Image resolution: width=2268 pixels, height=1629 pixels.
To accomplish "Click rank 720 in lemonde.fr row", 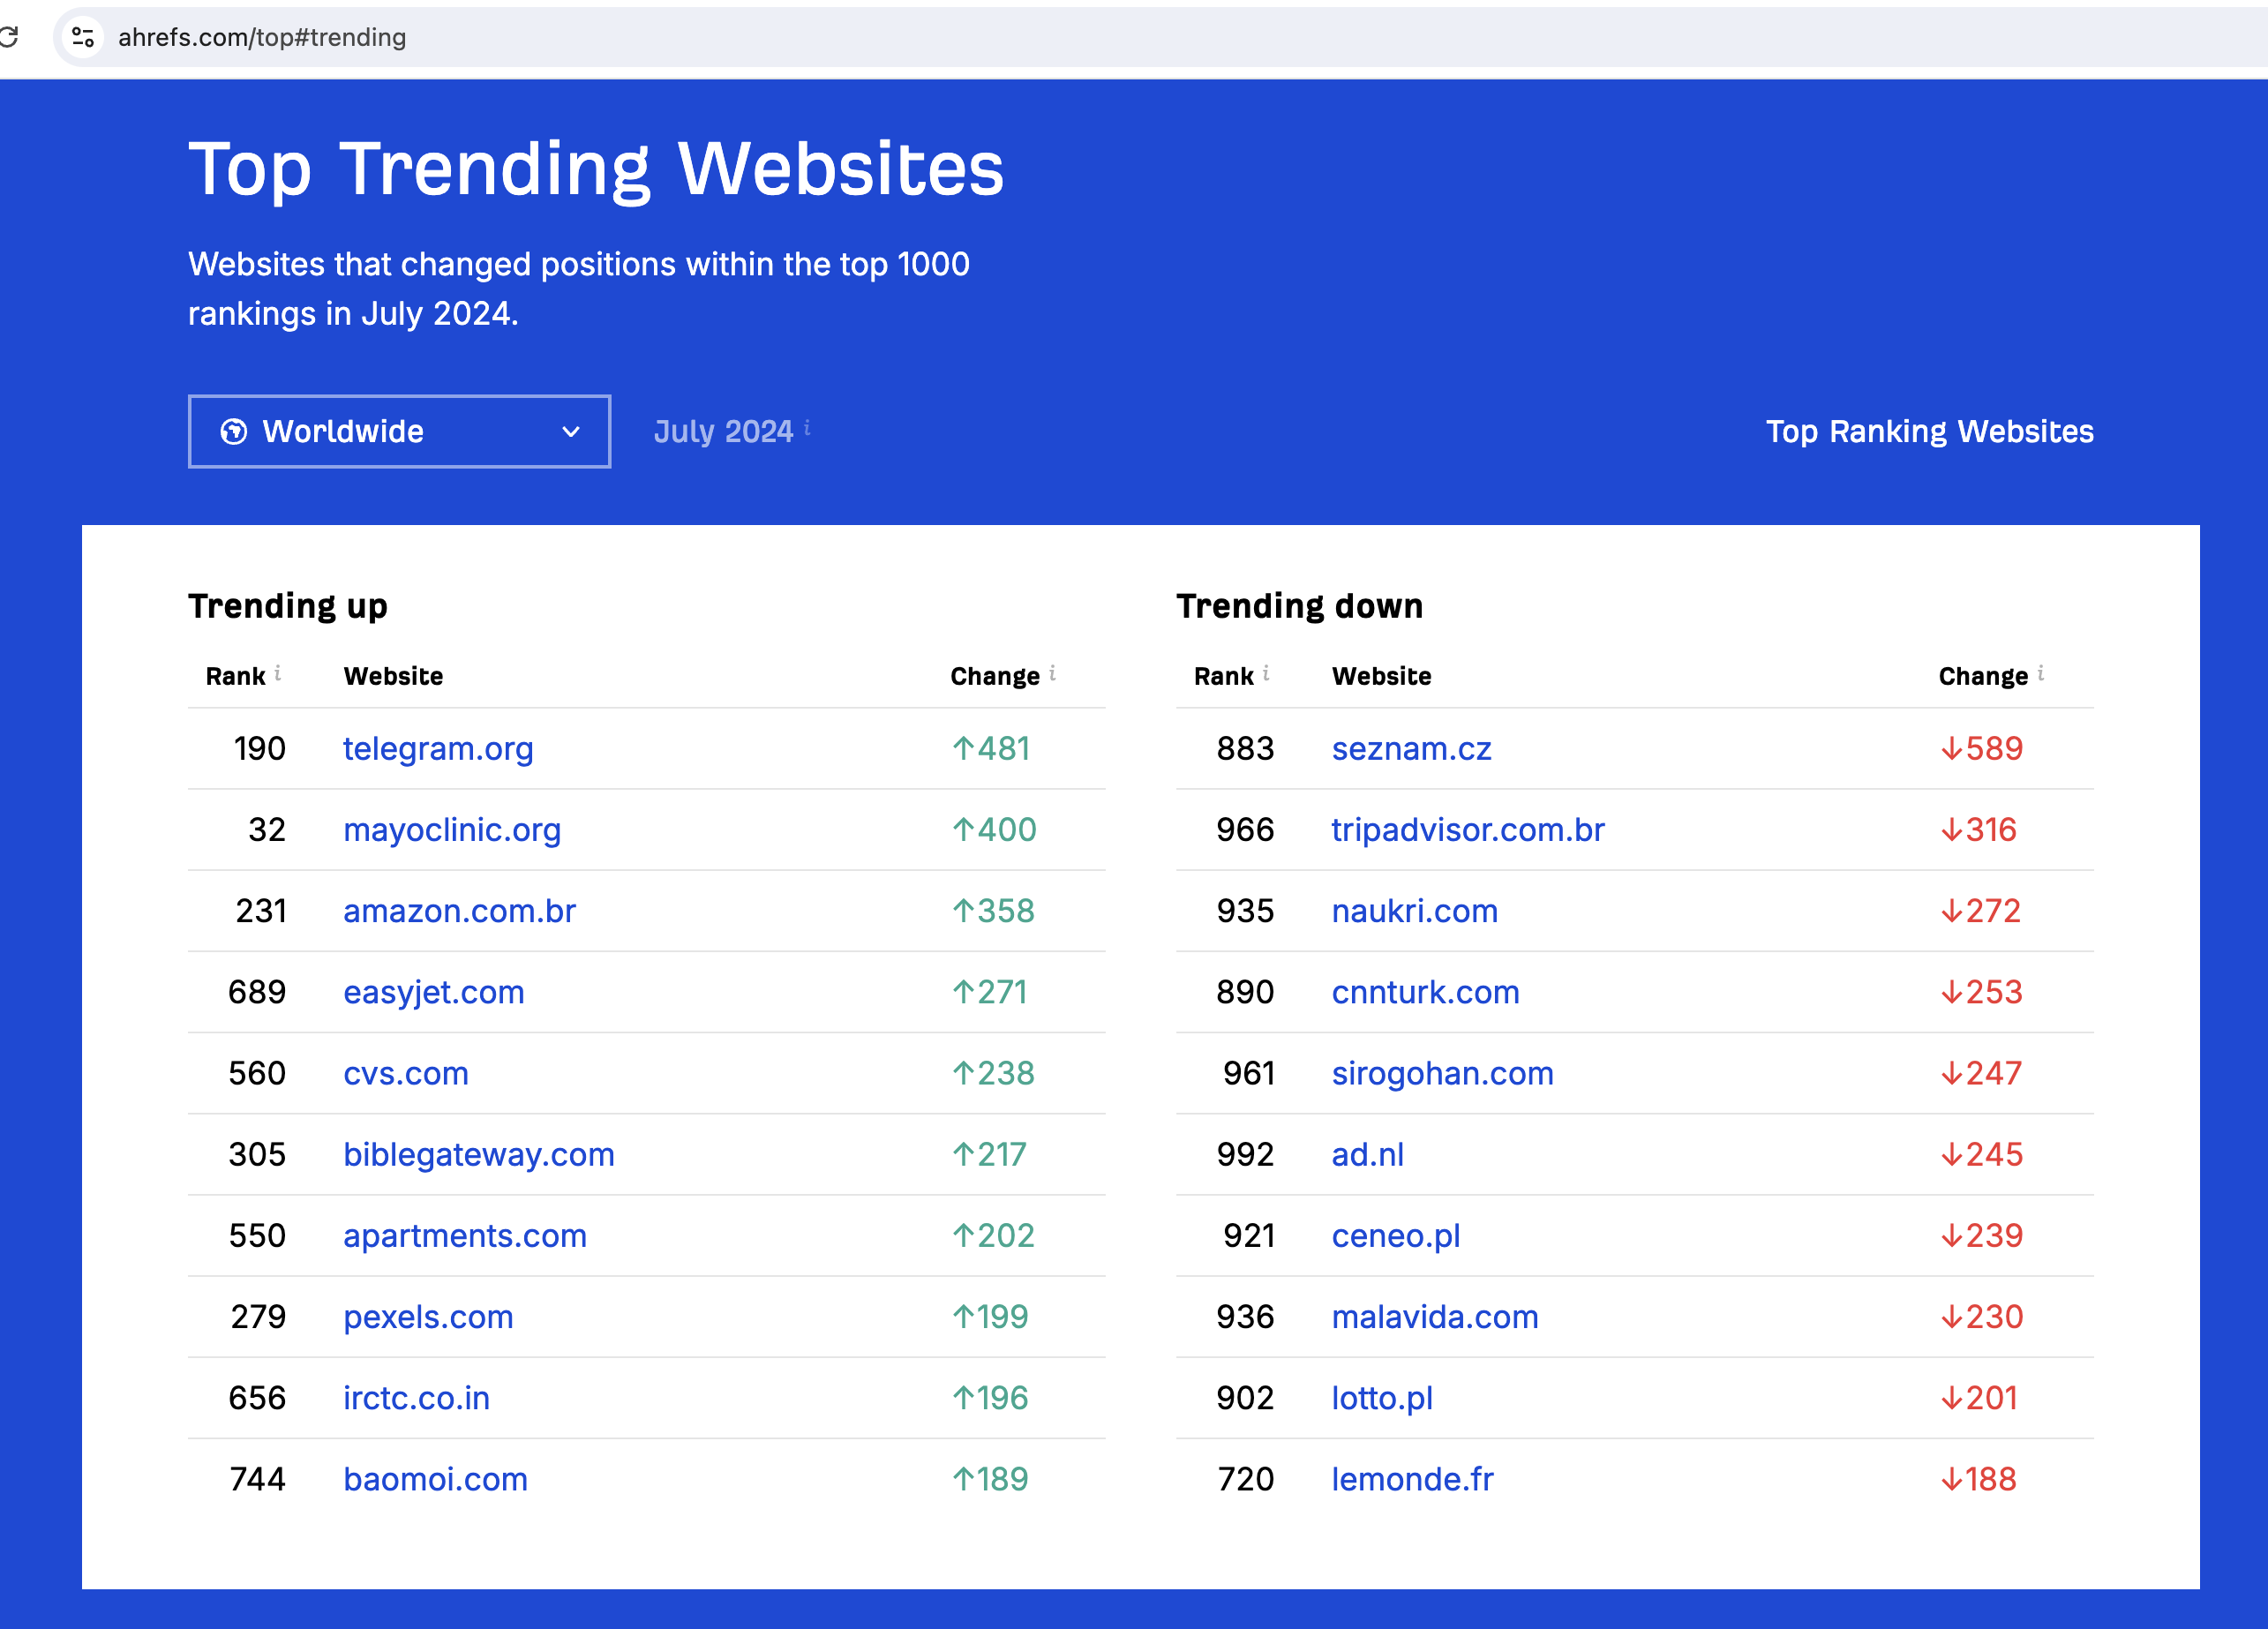I will [x=1245, y=1478].
